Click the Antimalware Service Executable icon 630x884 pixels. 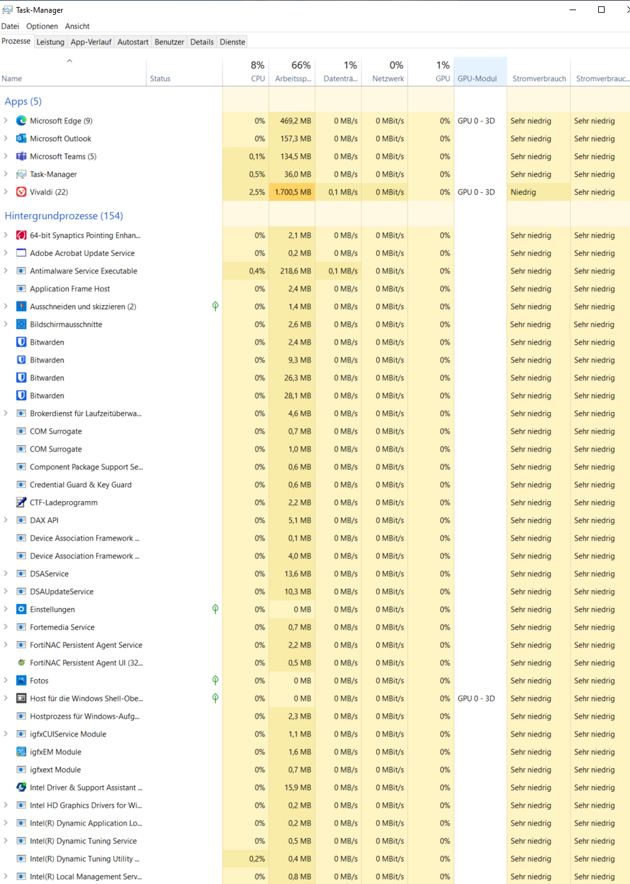pos(21,271)
